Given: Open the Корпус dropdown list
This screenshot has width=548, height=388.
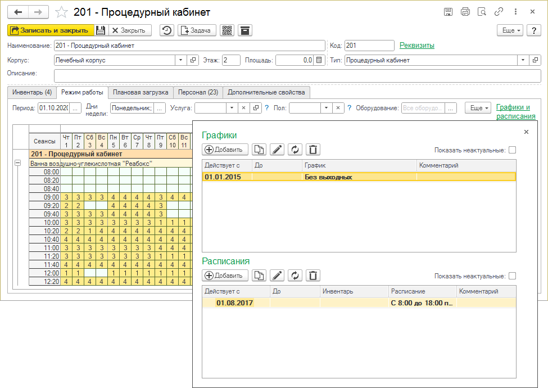Looking at the screenshot, I should [180, 60].
